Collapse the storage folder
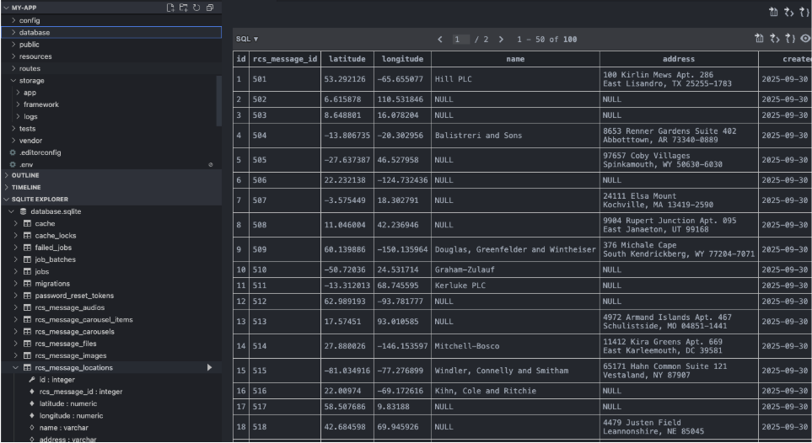 point(14,81)
